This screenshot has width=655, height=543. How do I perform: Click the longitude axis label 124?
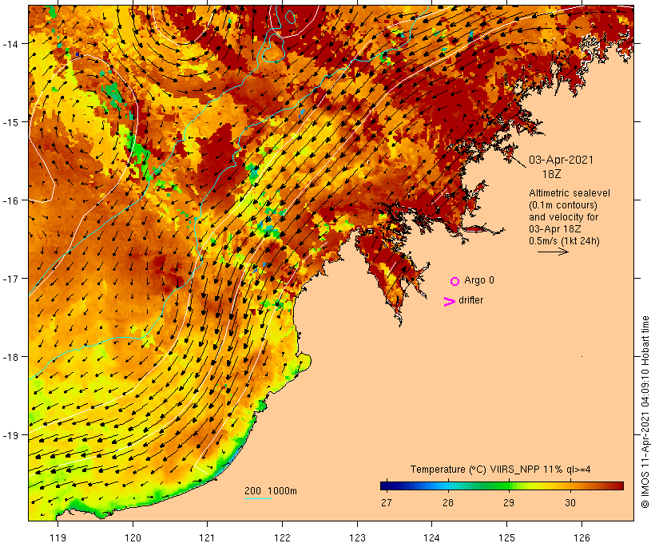[431, 537]
